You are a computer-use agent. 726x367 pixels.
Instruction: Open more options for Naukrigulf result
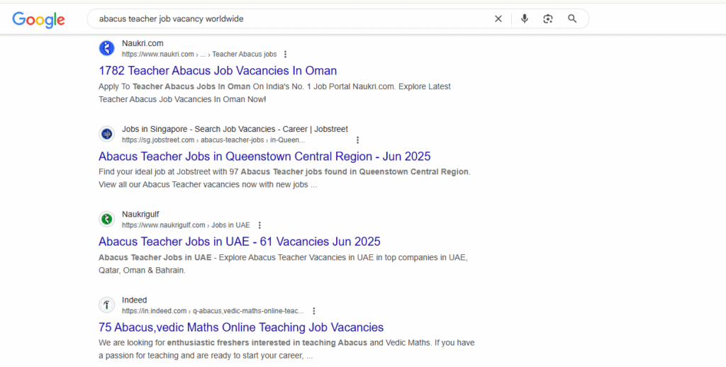coord(259,225)
